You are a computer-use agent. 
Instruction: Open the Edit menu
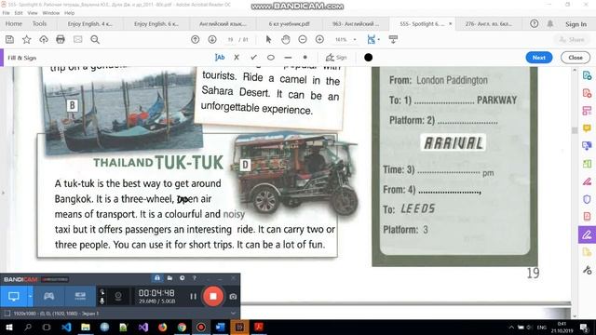point(19,13)
